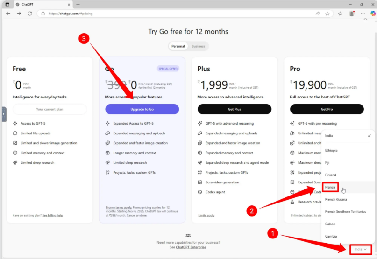Open the ChatGPT Enterprise link

(192, 247)
